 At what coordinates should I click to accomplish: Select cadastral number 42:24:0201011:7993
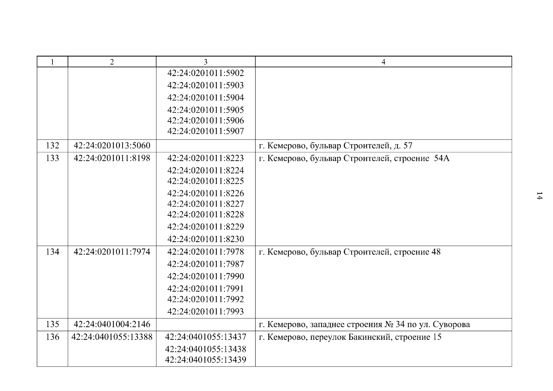coord(205,312)
